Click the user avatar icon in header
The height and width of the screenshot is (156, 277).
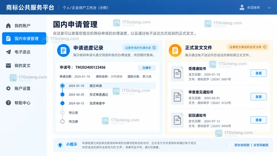[242, 7]
